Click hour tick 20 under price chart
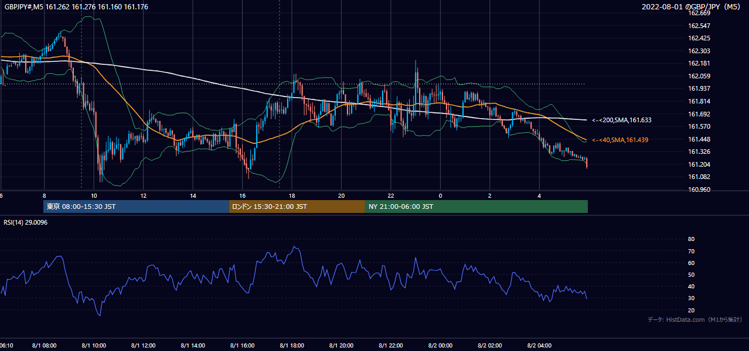 pyautogui.click(x=341, y=195)
